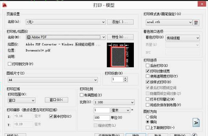This screenshot has width=208, height=136.
Task: Click the plot style table editor icon
Action: (196, 22)
